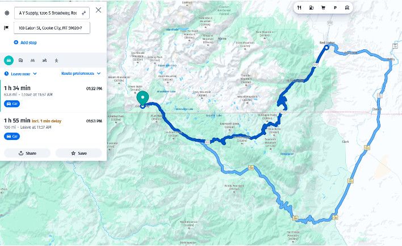Click the clock icon beside Leave now
This screenshot has height=246, width=402.
click(7, 74)
